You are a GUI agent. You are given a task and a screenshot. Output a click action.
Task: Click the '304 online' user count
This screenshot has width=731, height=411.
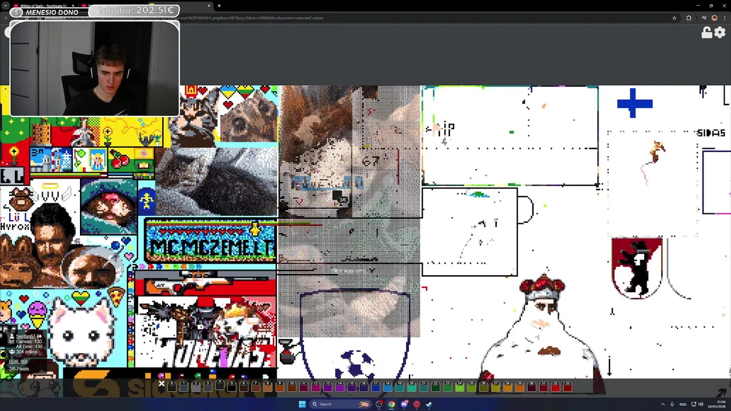(26, 352)
